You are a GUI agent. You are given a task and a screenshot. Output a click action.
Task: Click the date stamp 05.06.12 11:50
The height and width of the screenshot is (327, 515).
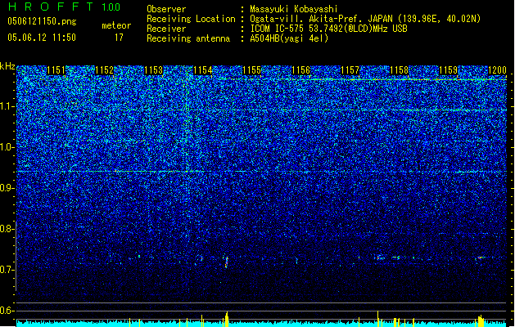(42, 38)
